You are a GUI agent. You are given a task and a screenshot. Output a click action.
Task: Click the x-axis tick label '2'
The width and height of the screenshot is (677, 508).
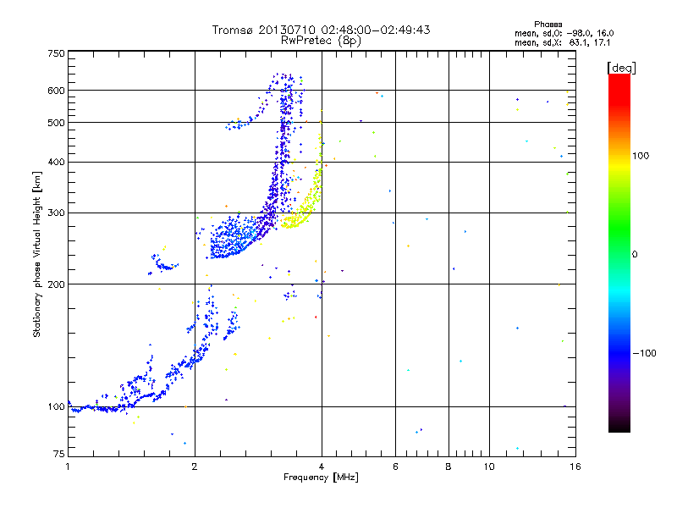tap(195, 467)
